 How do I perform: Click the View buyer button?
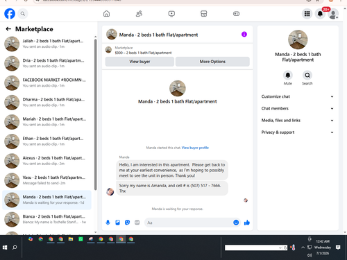(x=139, y=62)
